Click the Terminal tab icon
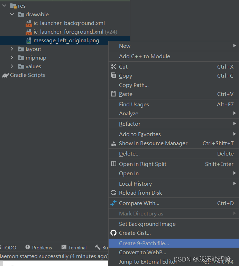The image size is (239, 266). (64, 247)
